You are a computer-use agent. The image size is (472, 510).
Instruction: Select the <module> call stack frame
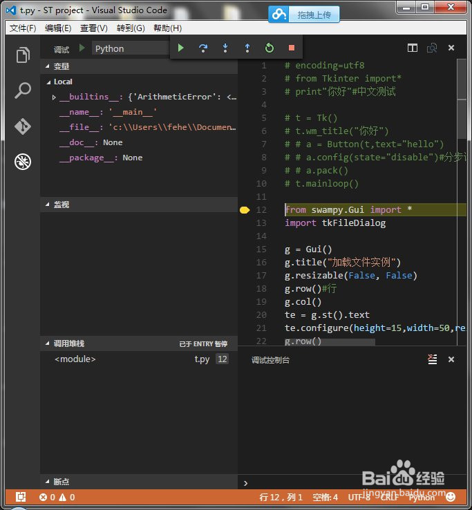(x=139, y=359)
